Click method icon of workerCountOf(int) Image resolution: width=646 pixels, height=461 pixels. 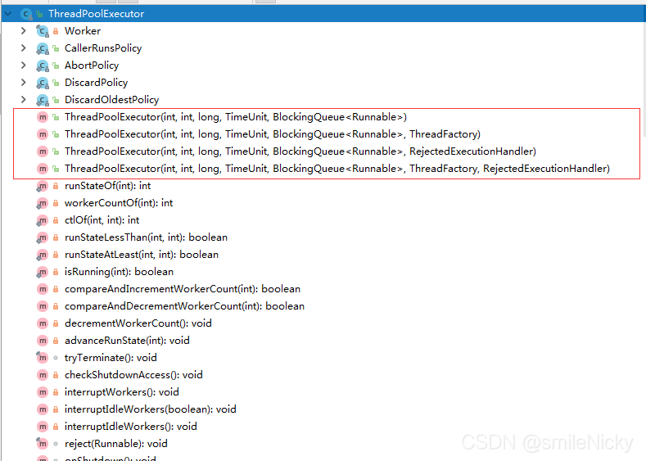[43, 203]
